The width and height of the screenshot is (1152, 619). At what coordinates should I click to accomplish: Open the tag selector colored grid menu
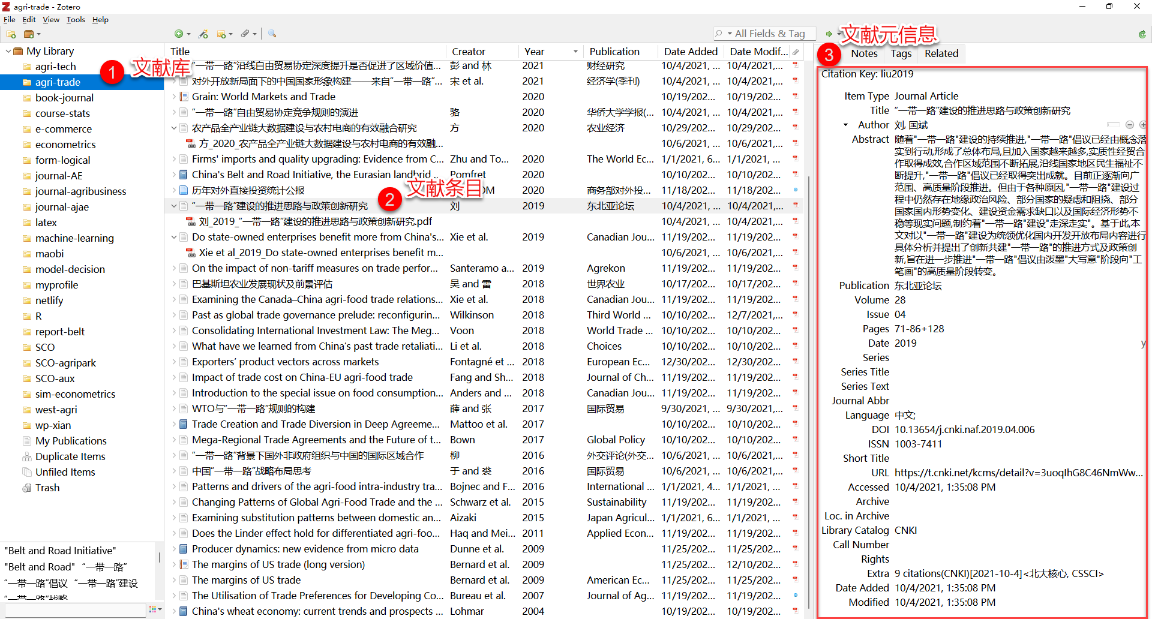[153, 609]
